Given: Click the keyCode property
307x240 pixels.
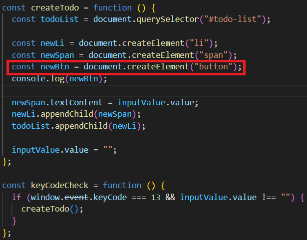Looking at the screenshot, I should (110, 197).
